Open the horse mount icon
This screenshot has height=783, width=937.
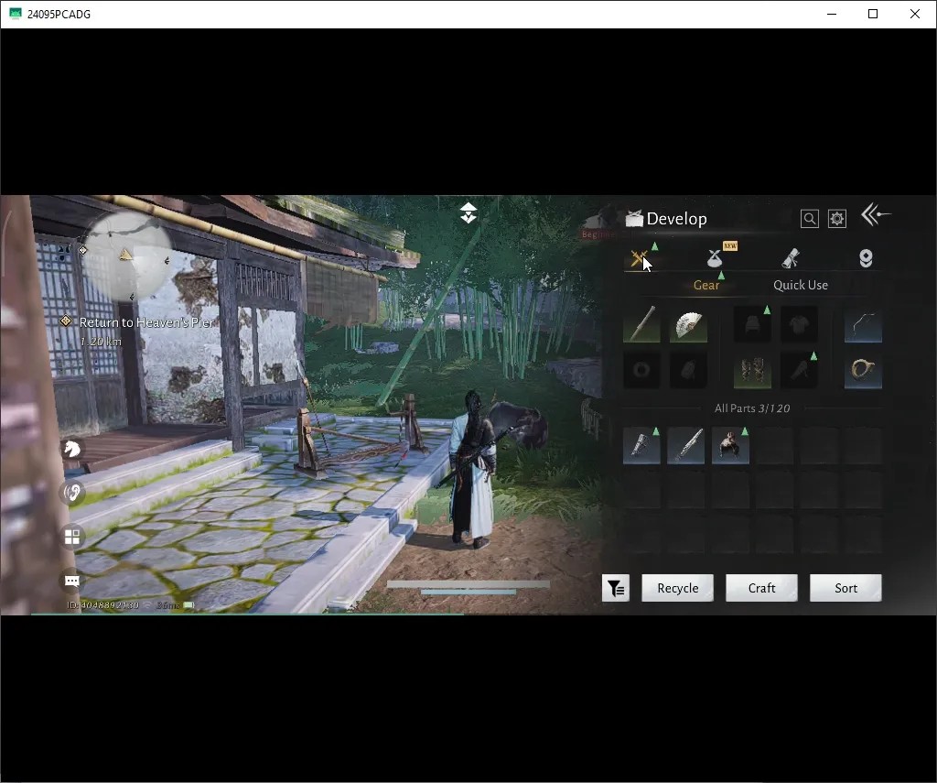(72, 449)
